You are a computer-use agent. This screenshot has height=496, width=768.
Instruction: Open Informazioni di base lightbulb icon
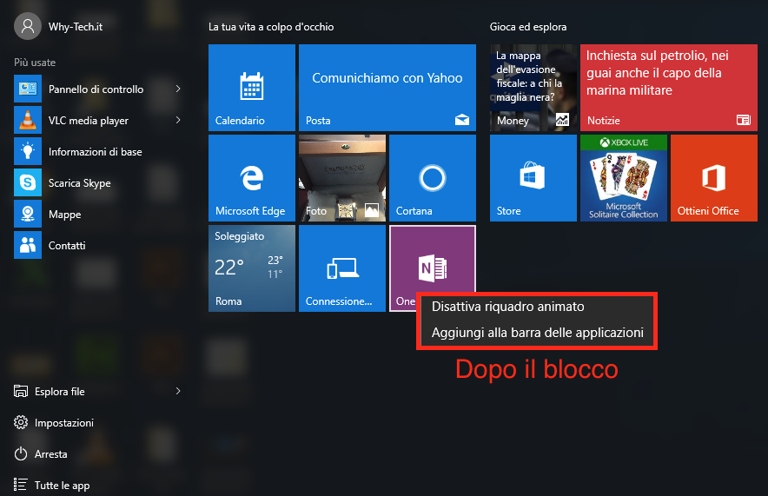pos(28,151)
